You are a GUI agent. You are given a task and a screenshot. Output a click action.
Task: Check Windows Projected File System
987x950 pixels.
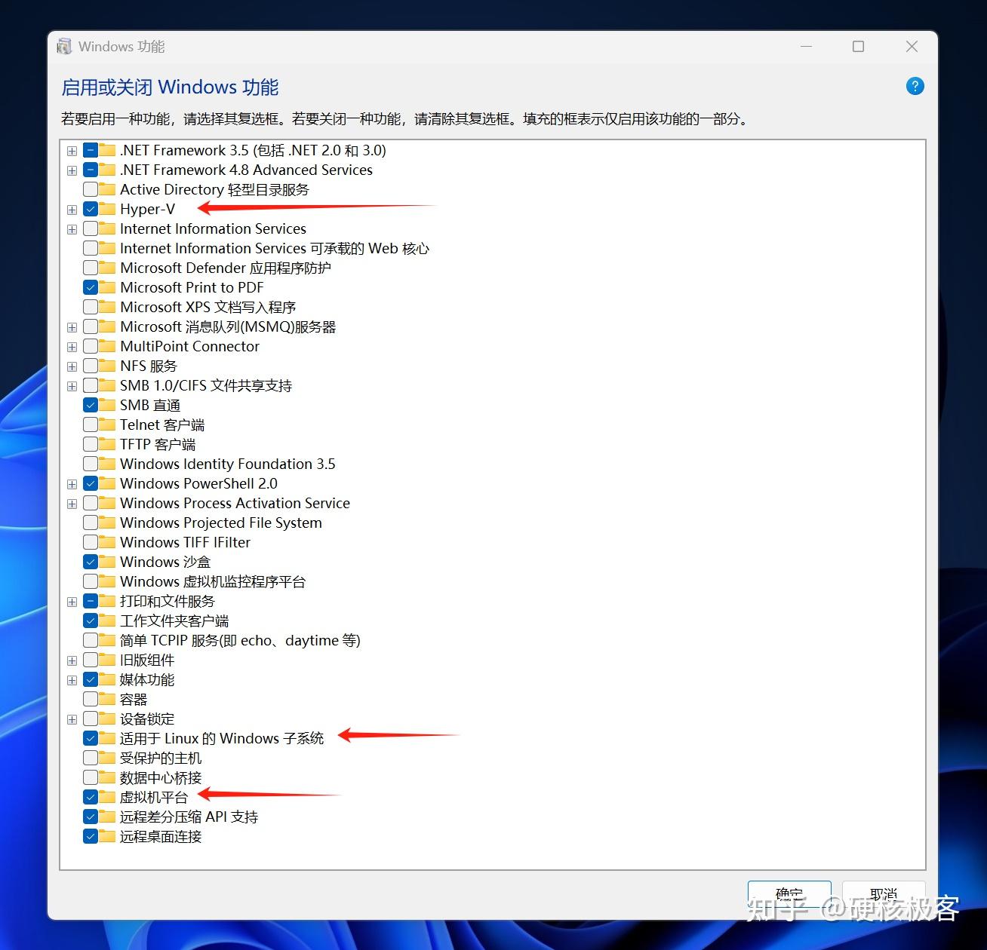89,522
